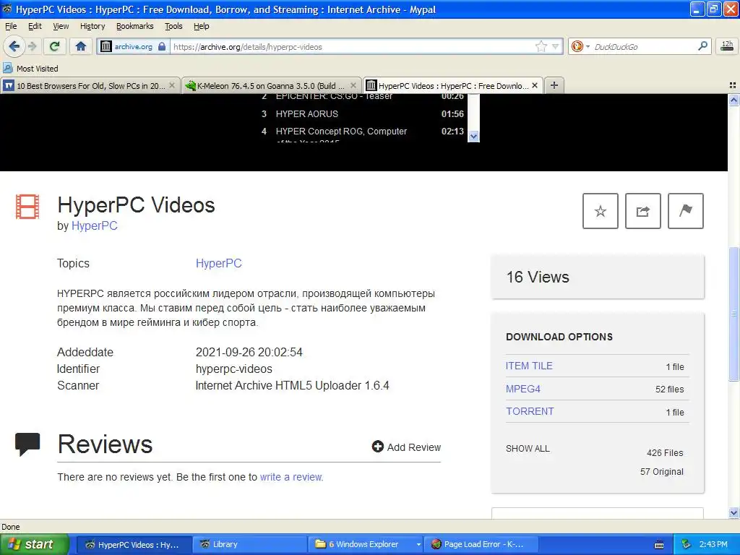This screenshot has height=555, width=740.
Task: Click the write a review link
Action: pos(291,477)
